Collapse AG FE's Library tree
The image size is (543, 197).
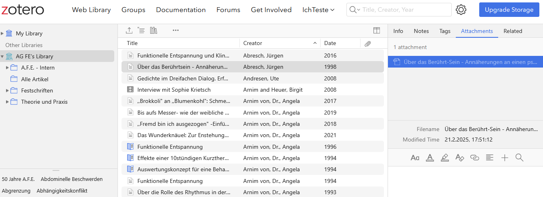coord(2,56)
